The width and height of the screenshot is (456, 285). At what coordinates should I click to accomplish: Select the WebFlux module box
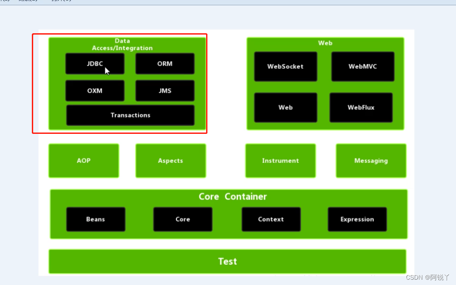(361, 108)
